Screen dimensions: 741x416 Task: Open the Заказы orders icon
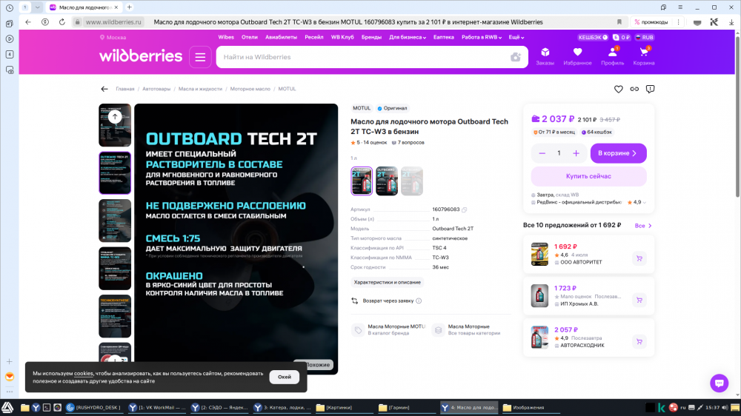(x=545, y=56)
